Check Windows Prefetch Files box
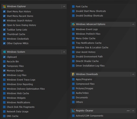Image resolution: width=137 pixels, height=119 pixels. [73, 34]
